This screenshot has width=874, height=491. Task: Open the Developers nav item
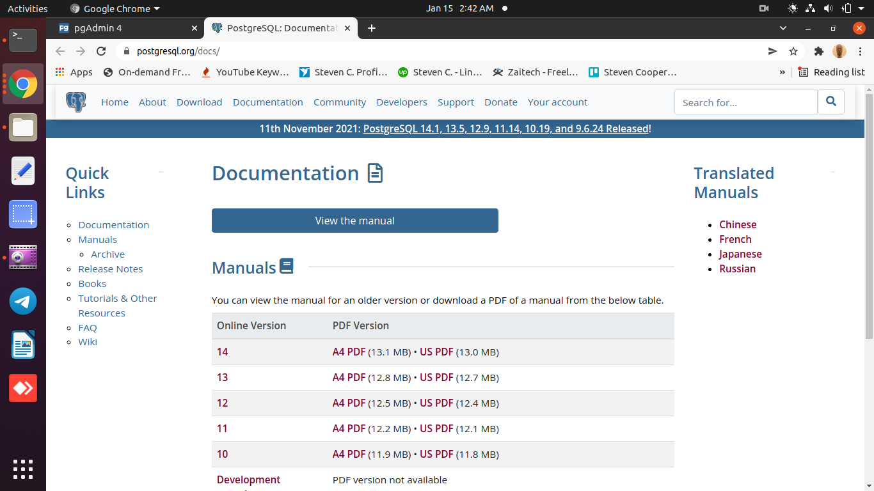click(402, 102)
